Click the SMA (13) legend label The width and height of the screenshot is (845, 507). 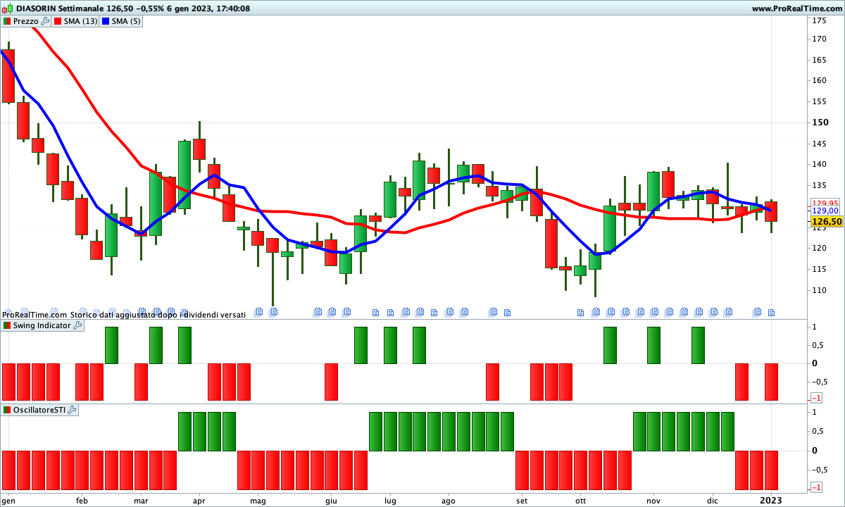coord(81,21)
